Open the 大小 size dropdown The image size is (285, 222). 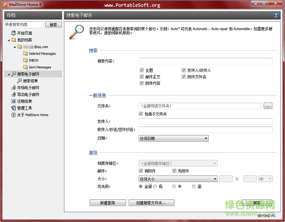[x=178, y=179]
